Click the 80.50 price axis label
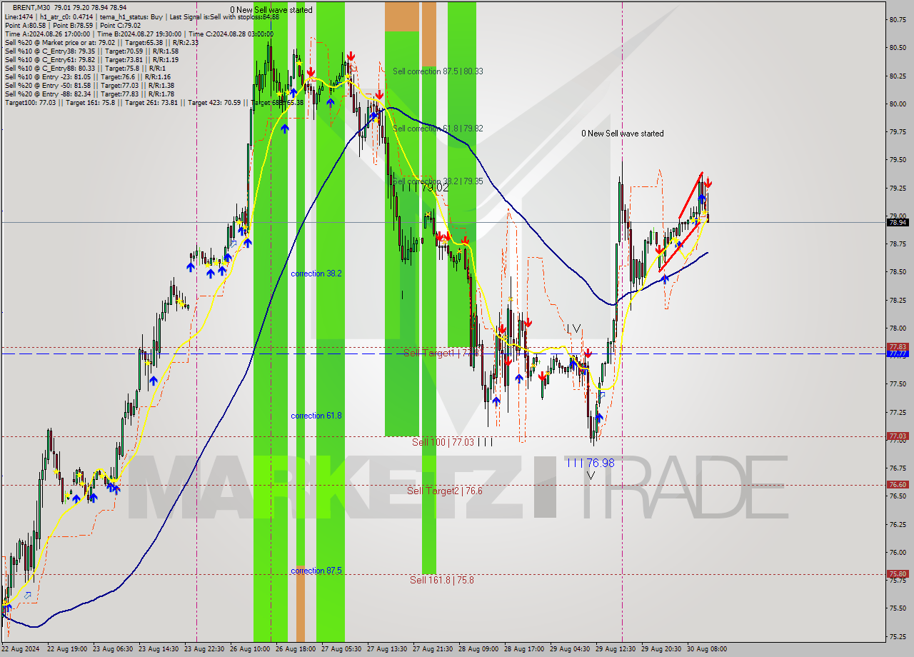The height and width of the screenshot is (657, 914). tap(898, 48)
